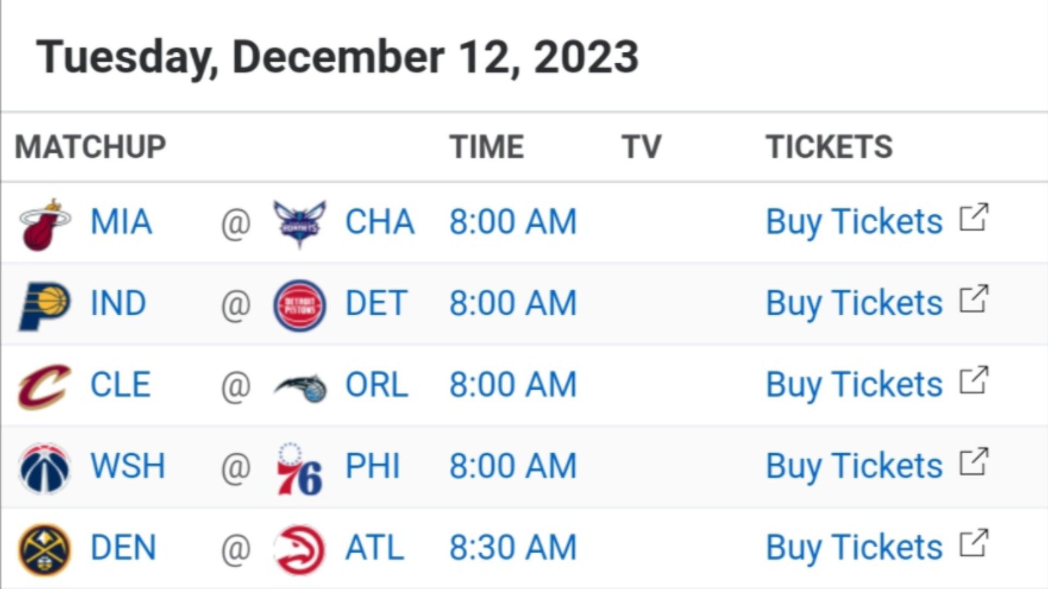The image size is (1048, 589).
Task: Click external link icon for WSH at PHI
Action: (x=974, y=461)
